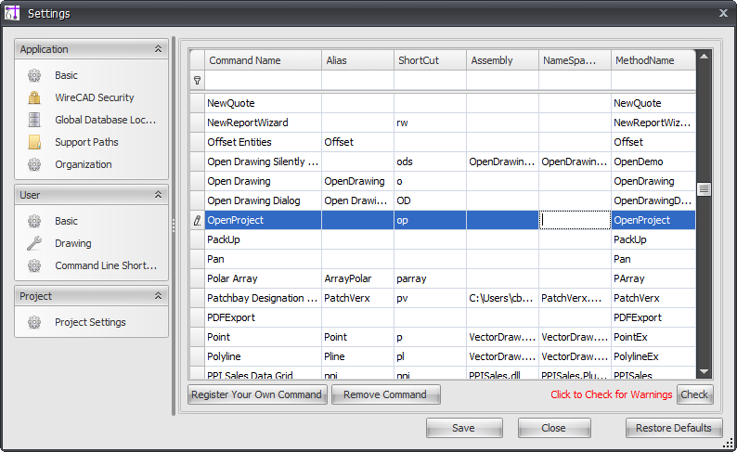737x452 pixels.
Task: Close the Settings window
Action: click(723, 13)
